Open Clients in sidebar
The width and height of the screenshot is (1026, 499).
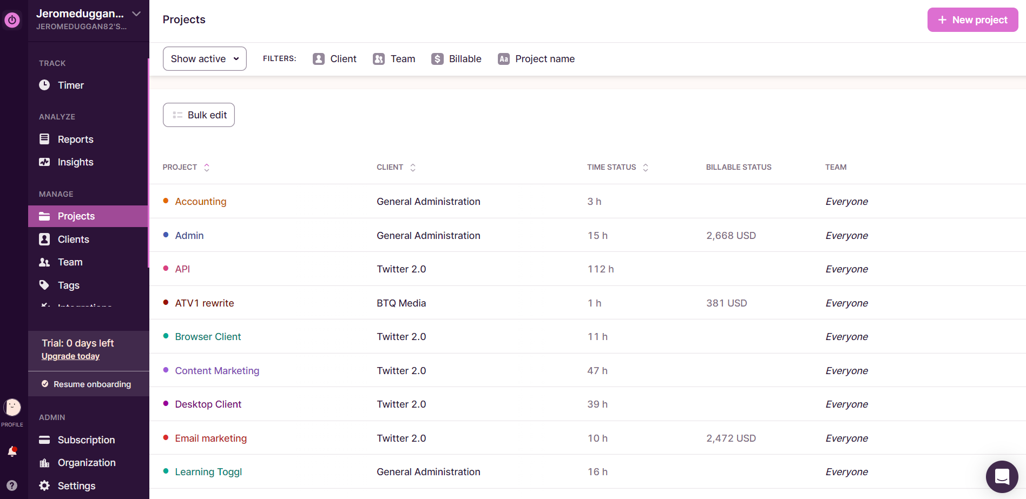tap(74, 239)
